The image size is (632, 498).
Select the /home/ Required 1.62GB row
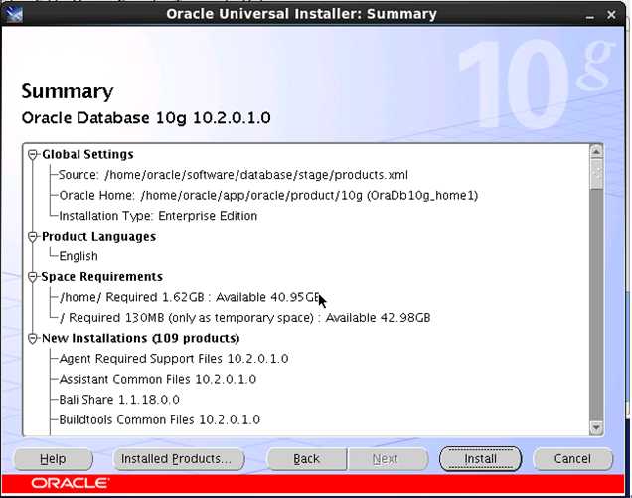[190, 297]
